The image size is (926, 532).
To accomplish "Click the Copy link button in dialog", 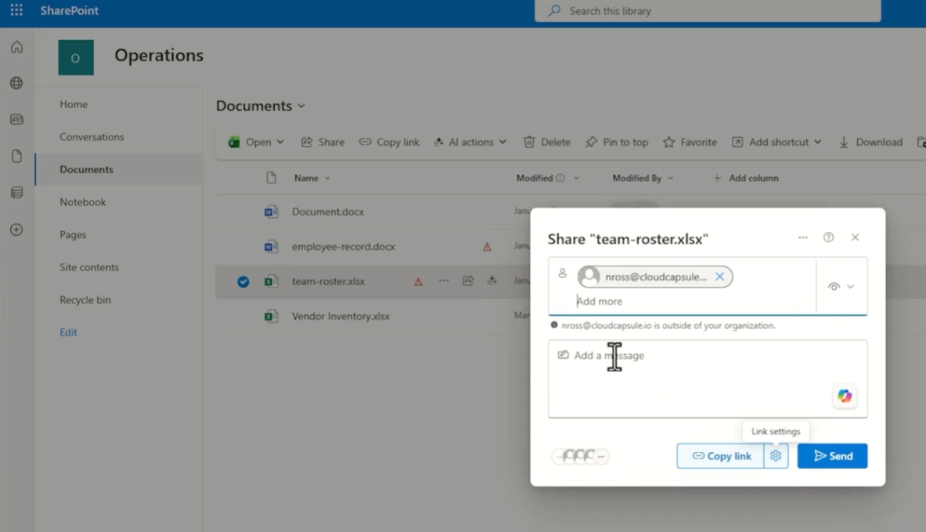I will 720,456.
